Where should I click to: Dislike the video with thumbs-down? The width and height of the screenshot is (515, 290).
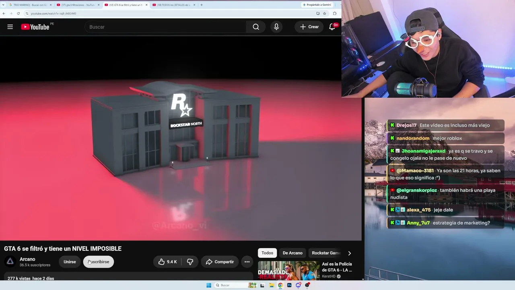point(190,262)
